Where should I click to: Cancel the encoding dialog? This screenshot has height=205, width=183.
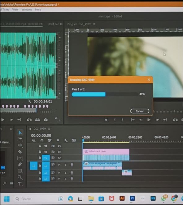pyautogui.click(x=140, y=111)
